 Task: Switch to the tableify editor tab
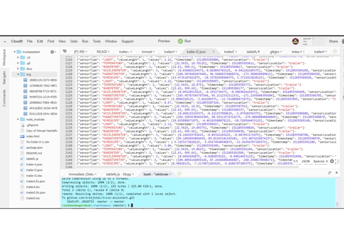click(251, 52)
